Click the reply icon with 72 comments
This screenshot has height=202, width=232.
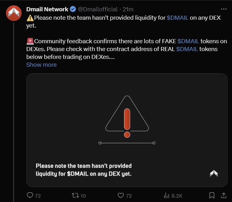[30, 195]
